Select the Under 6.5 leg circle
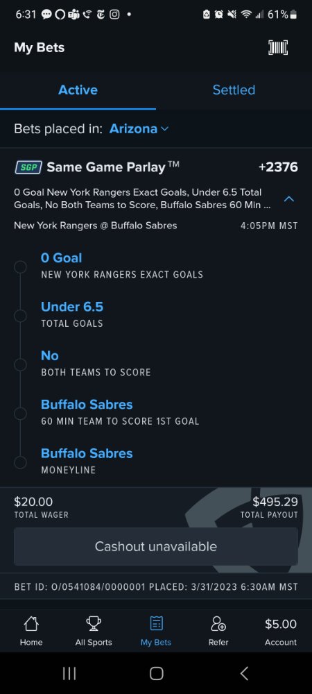Screen dimensions: 312x694 coord(20,316)
